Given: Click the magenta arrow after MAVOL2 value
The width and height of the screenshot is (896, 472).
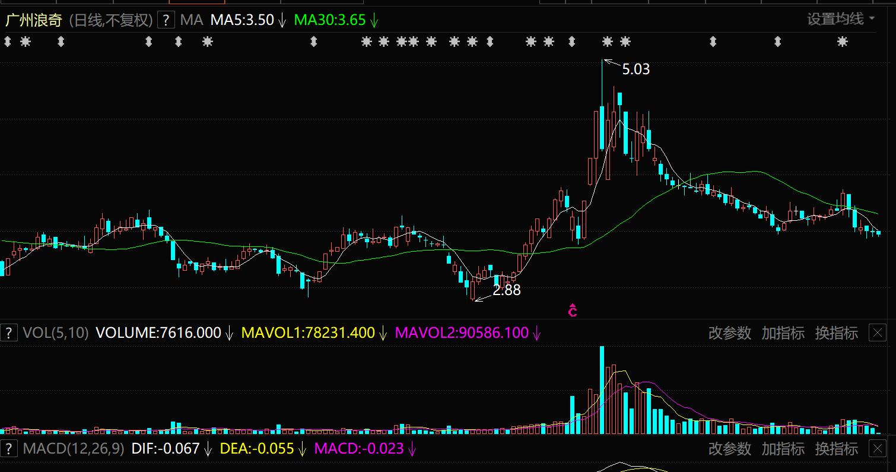Looking at the screenshot, I should (537, 333).
